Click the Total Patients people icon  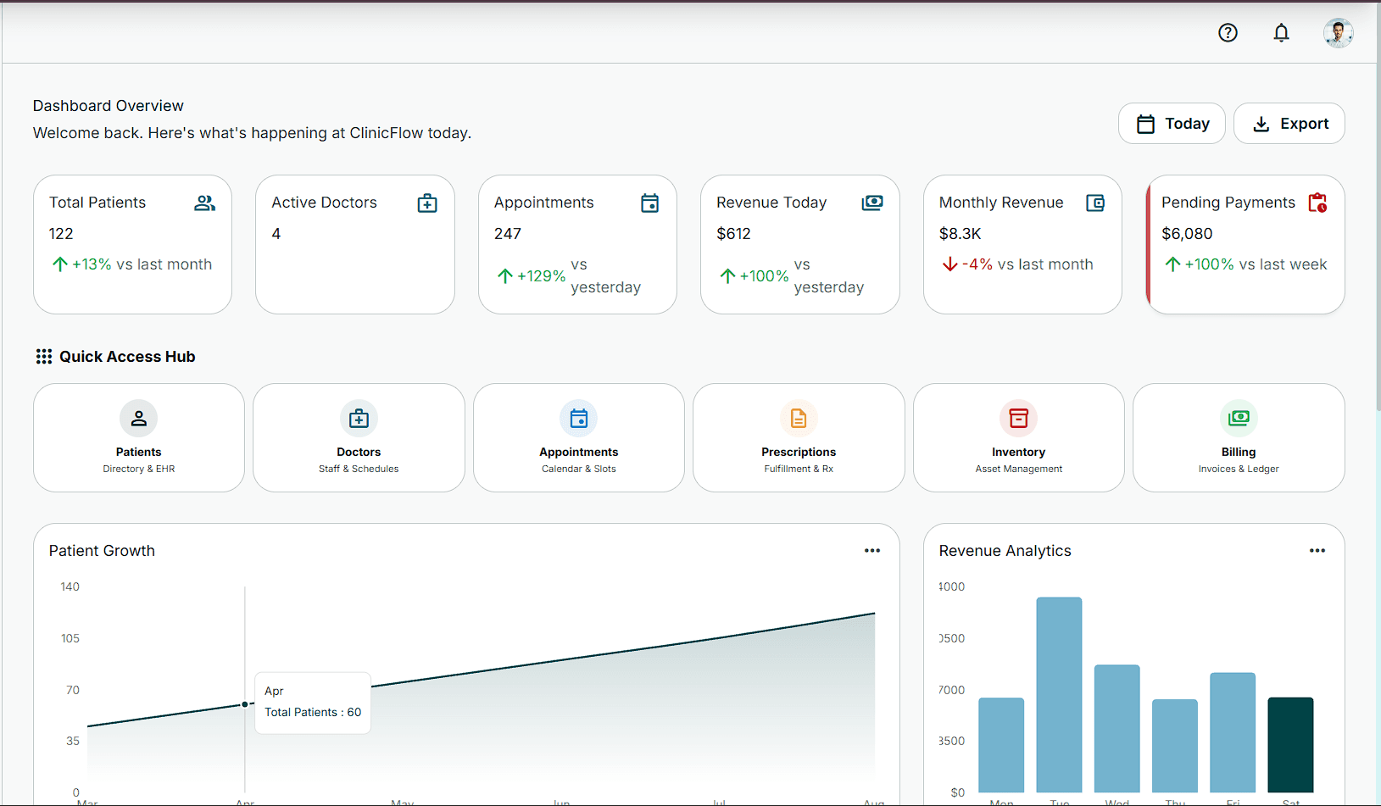click(204, 203)
